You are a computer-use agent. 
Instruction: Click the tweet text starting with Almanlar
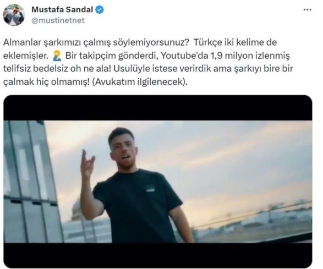coord(148,62)
